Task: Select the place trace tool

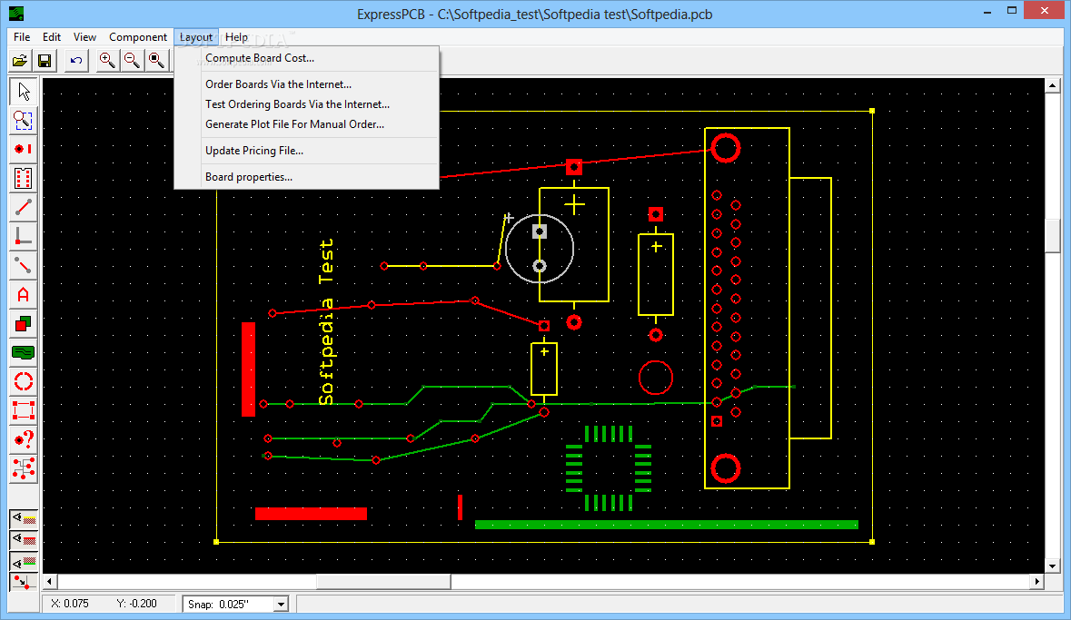Action: [24, 207]
